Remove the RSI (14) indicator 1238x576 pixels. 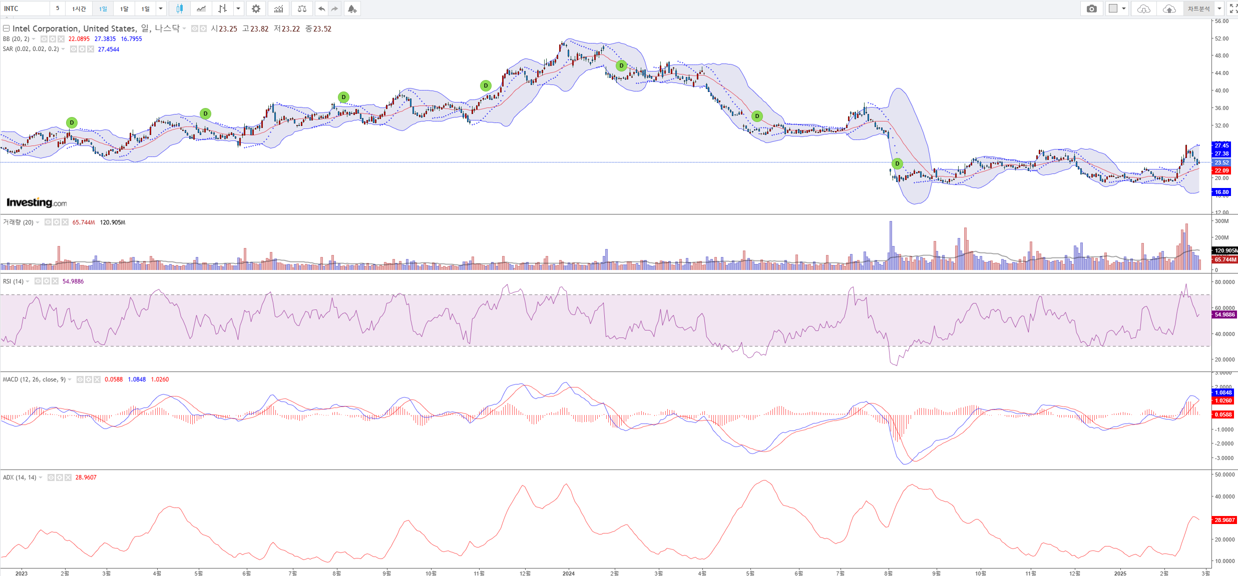pos(55,281)
